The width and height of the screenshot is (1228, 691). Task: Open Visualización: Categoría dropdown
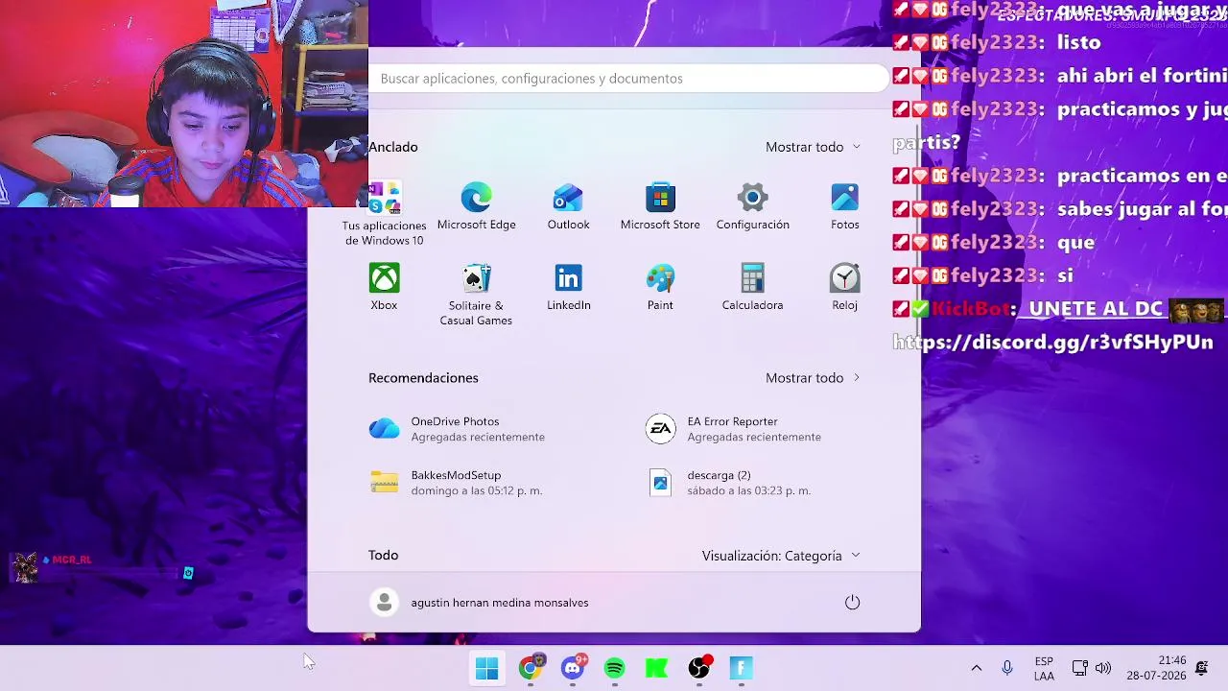[x=781, y=556]
